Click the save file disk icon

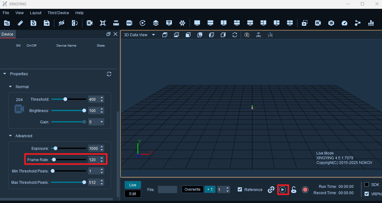[33, 23]
